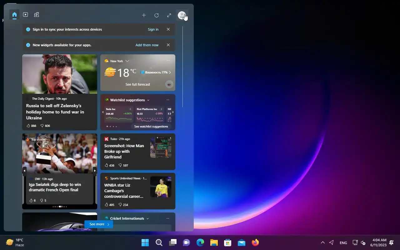The width and height of the screenshot is (400, 250).
Task: Like the Iga Swiatek story
Action: tap(32, 200)
